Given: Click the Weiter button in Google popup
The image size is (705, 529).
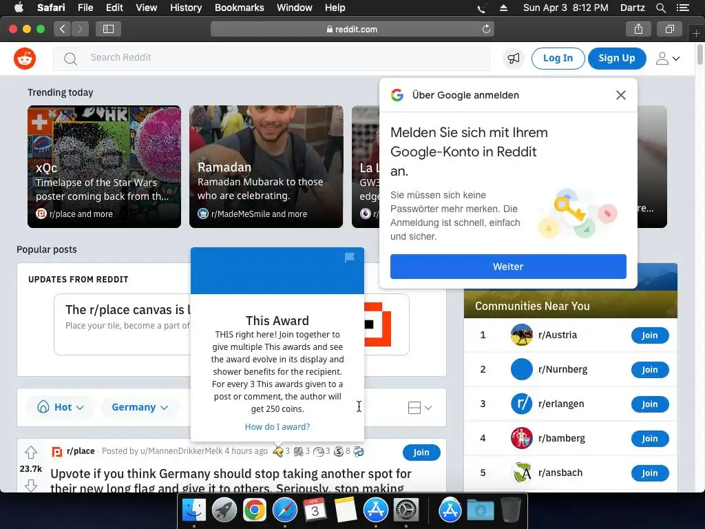Looking at the screenshot, I should [508, 267].
